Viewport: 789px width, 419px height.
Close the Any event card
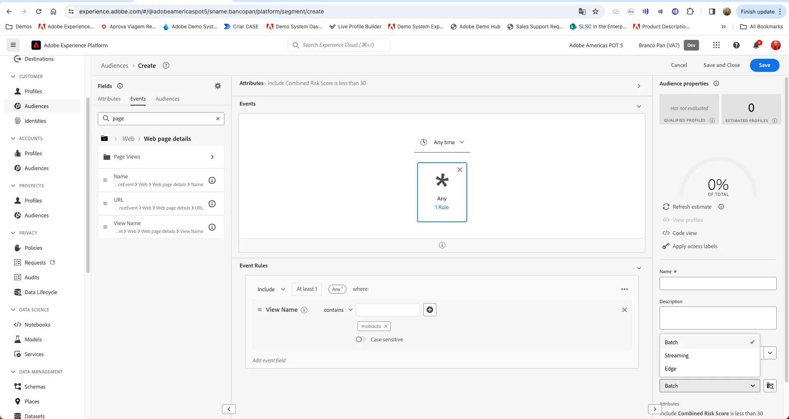coord(460,170)
